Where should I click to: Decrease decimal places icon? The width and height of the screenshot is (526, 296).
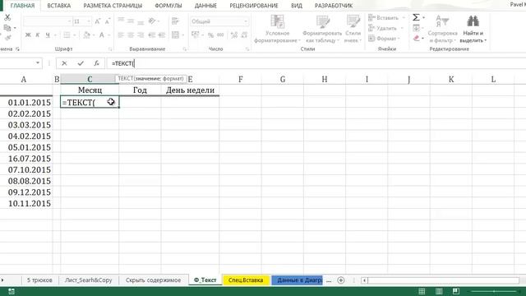click(244, 35)
